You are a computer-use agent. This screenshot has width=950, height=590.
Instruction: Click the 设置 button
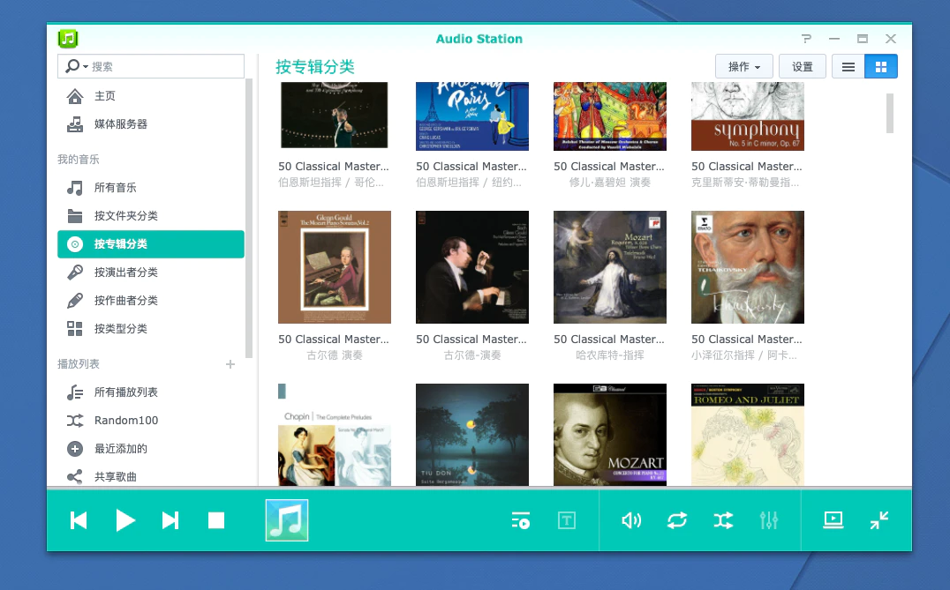803,67
